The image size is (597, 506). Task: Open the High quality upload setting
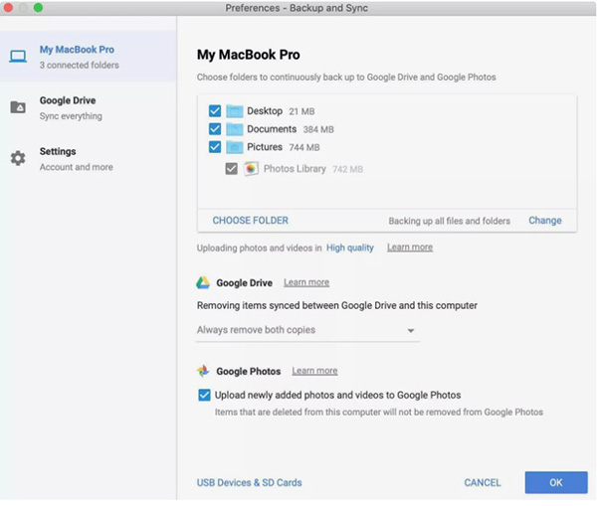point(350,249)
